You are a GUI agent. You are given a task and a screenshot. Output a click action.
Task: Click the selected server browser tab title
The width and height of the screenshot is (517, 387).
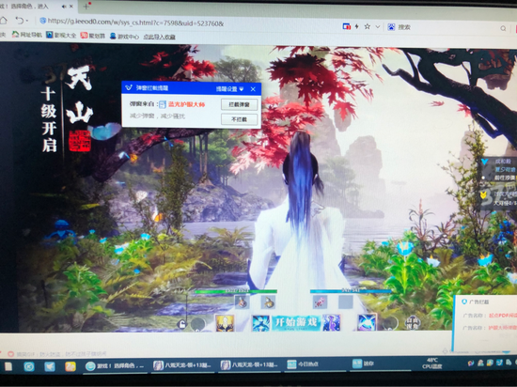point(24,7)
